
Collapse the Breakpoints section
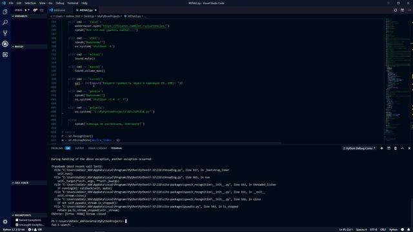coord(29,215)
